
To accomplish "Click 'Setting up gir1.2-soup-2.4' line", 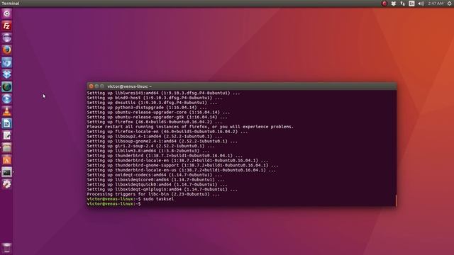I will tap(150, 146).
